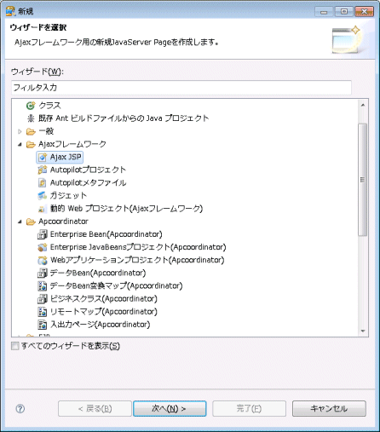The width and height of the screenshot is (380, 432).
Task: Click the Apcoordinator folder icon
Action: click(x=31, y=222)
